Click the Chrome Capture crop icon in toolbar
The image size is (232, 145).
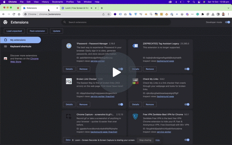[x=151, y=14]
